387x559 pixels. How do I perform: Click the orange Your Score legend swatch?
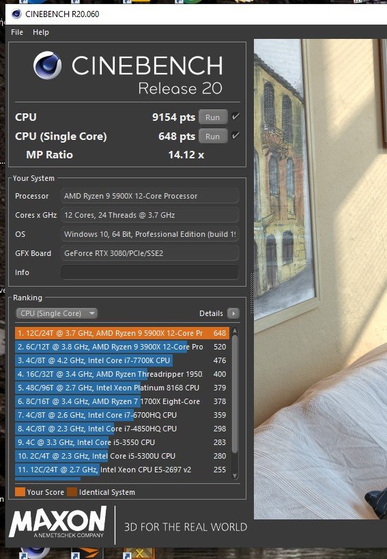(20, 492)
